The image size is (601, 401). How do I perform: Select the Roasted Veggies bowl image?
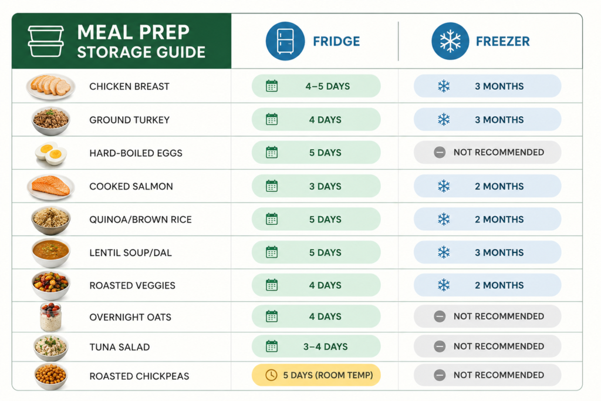(x=50, y=285)
